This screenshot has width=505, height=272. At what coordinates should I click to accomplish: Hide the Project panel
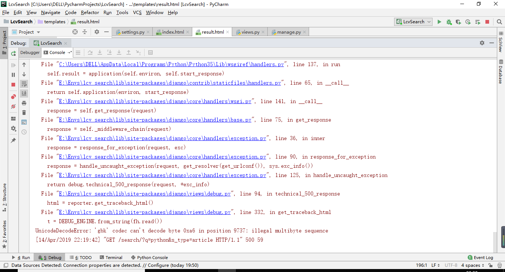[x=106, y=32]
